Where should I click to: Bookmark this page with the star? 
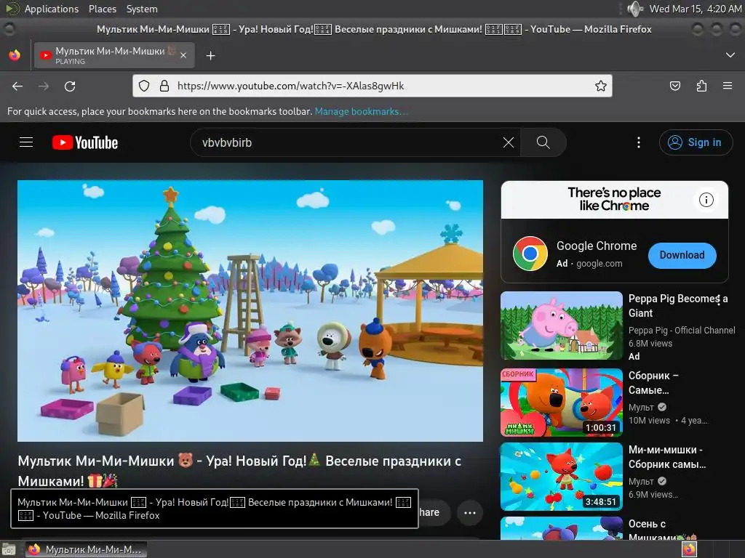(600, 86)
